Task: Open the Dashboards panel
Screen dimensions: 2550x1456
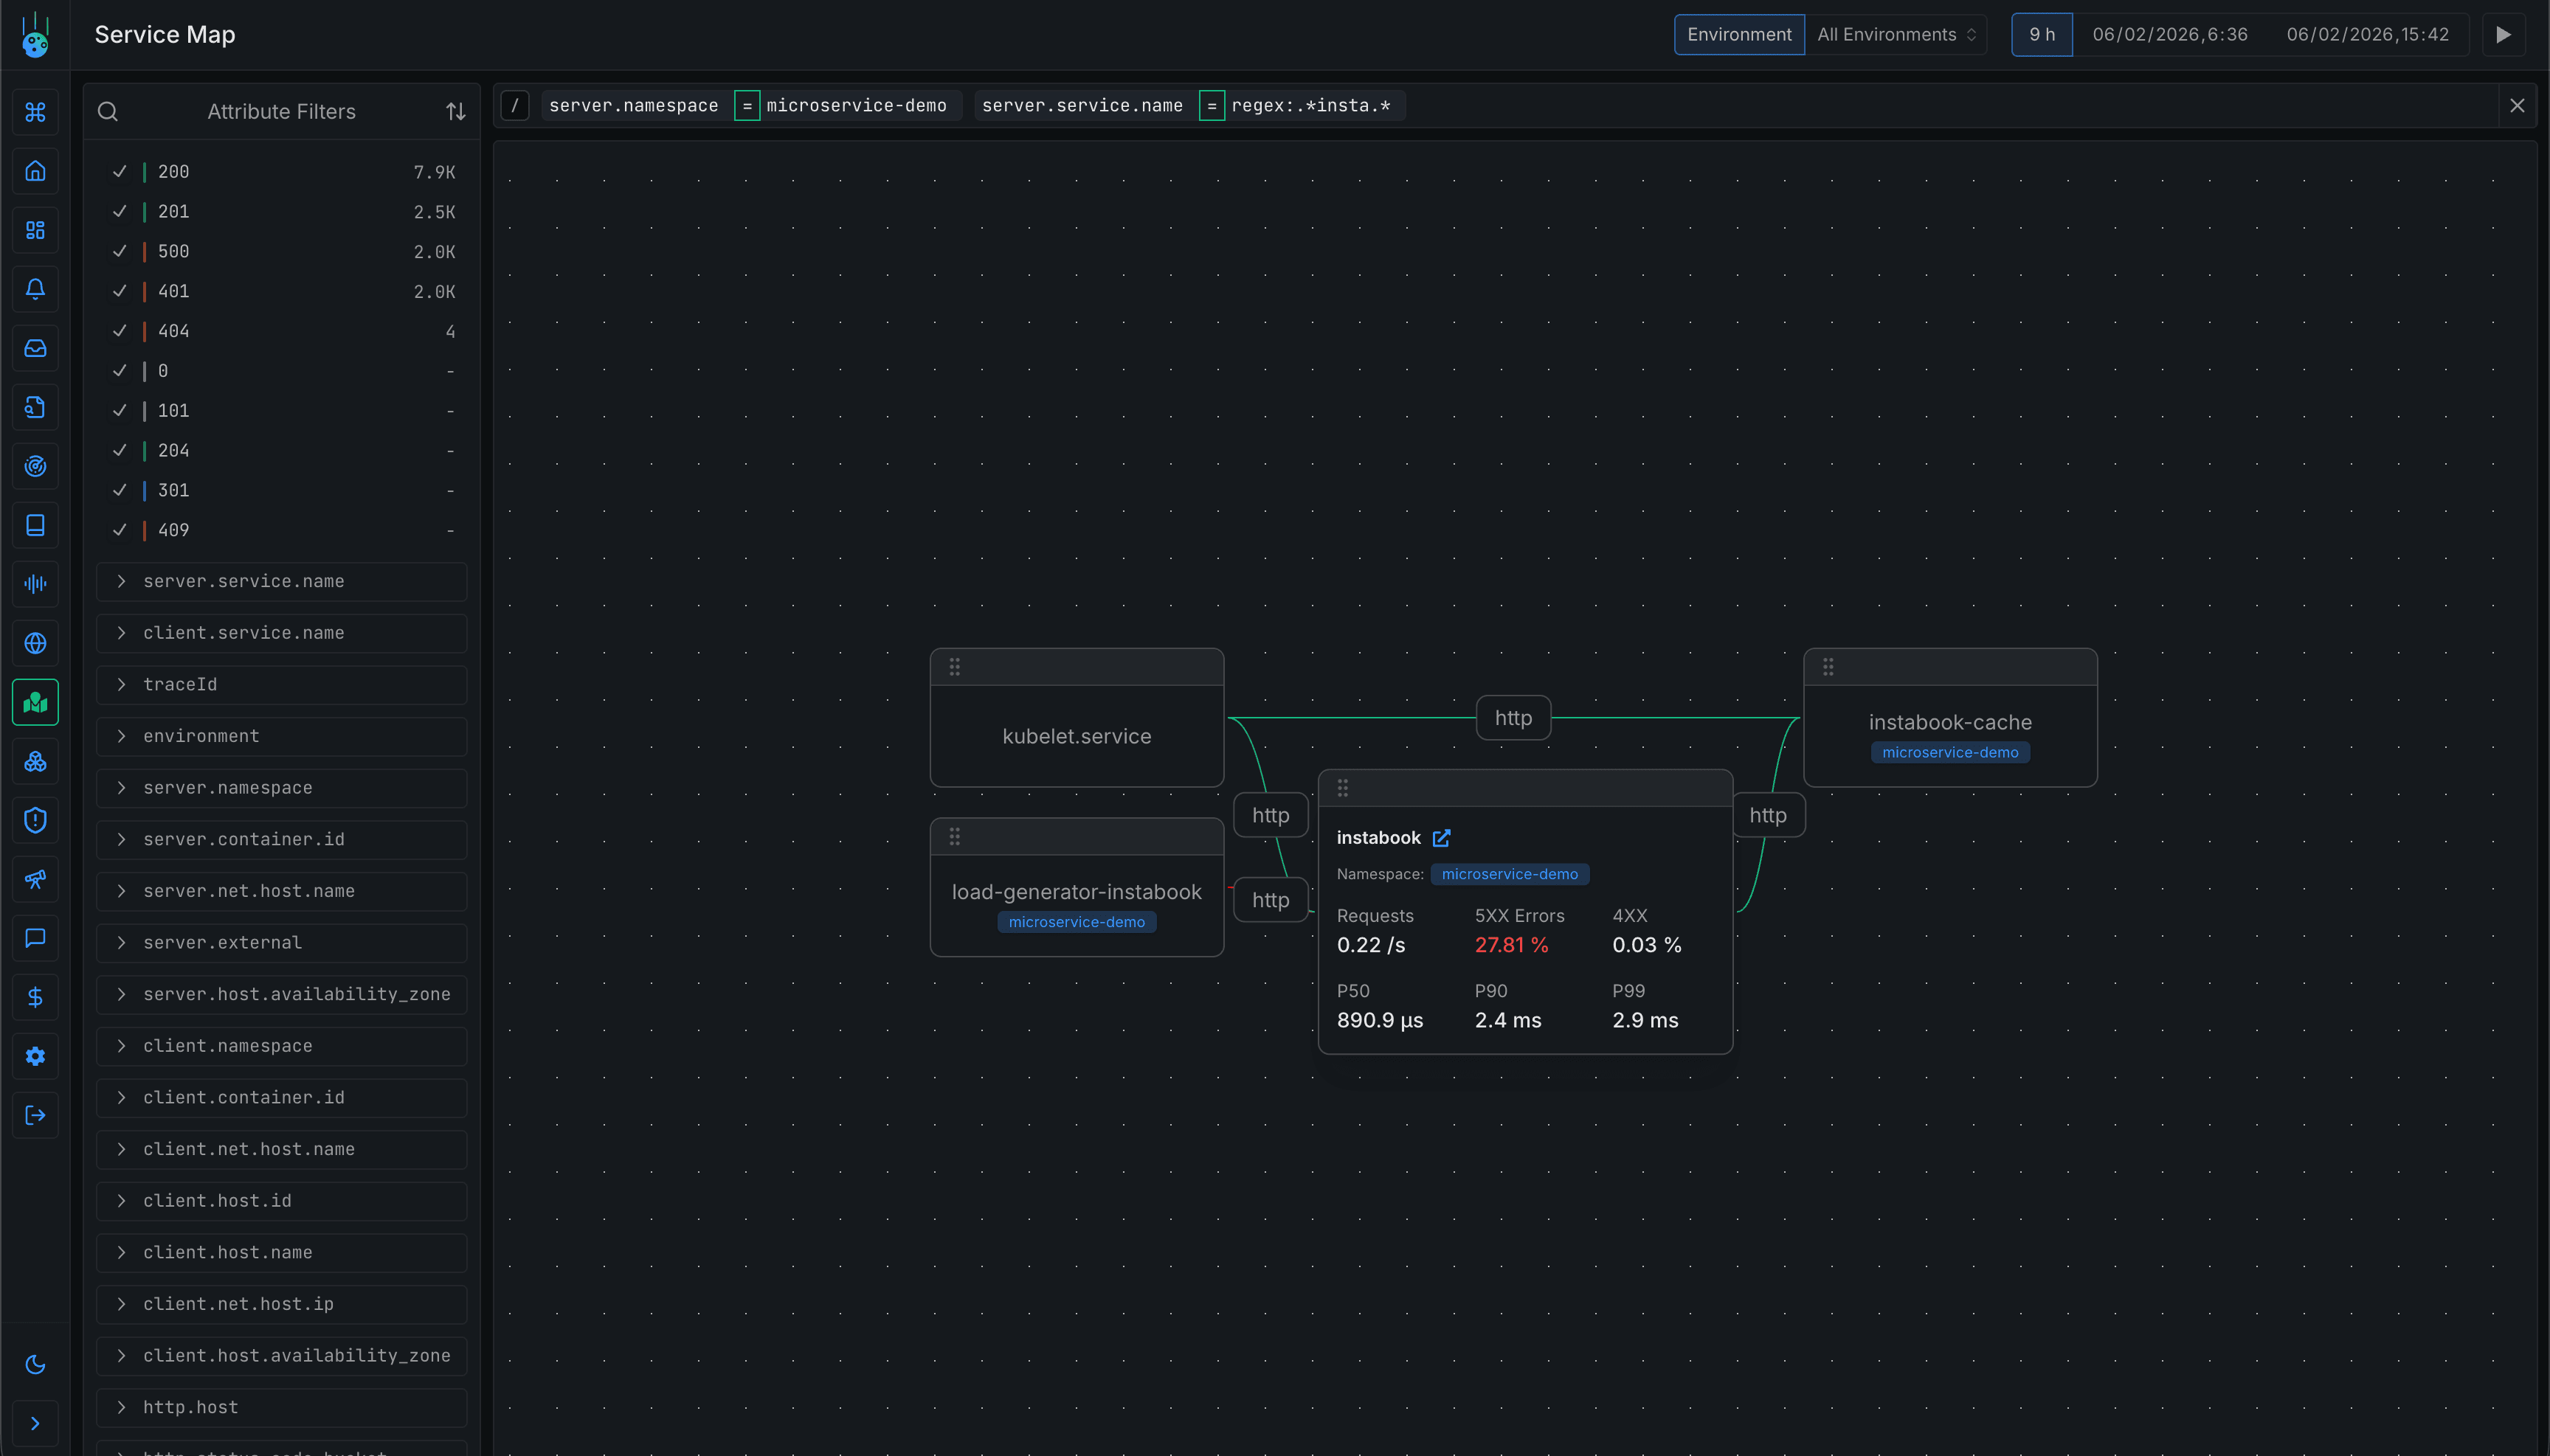Action: click(x=36, y=230)
